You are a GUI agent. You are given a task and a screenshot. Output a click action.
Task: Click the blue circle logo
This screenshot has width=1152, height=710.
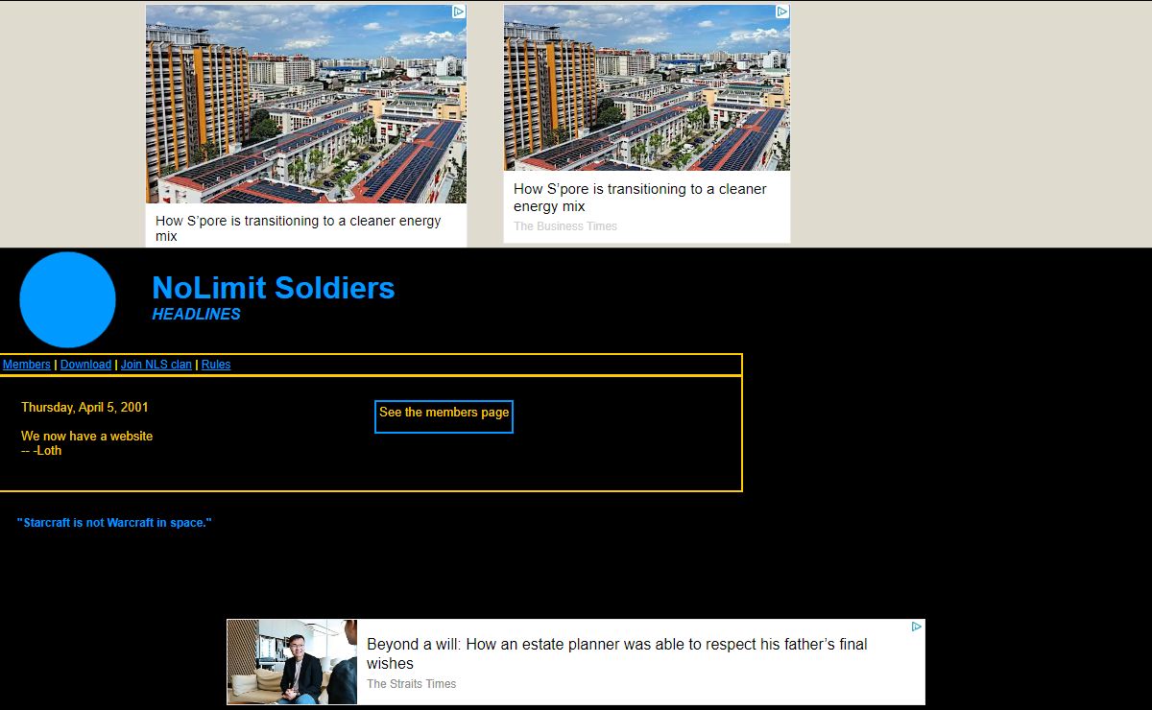pyautogui.click(x=67, y=299)
